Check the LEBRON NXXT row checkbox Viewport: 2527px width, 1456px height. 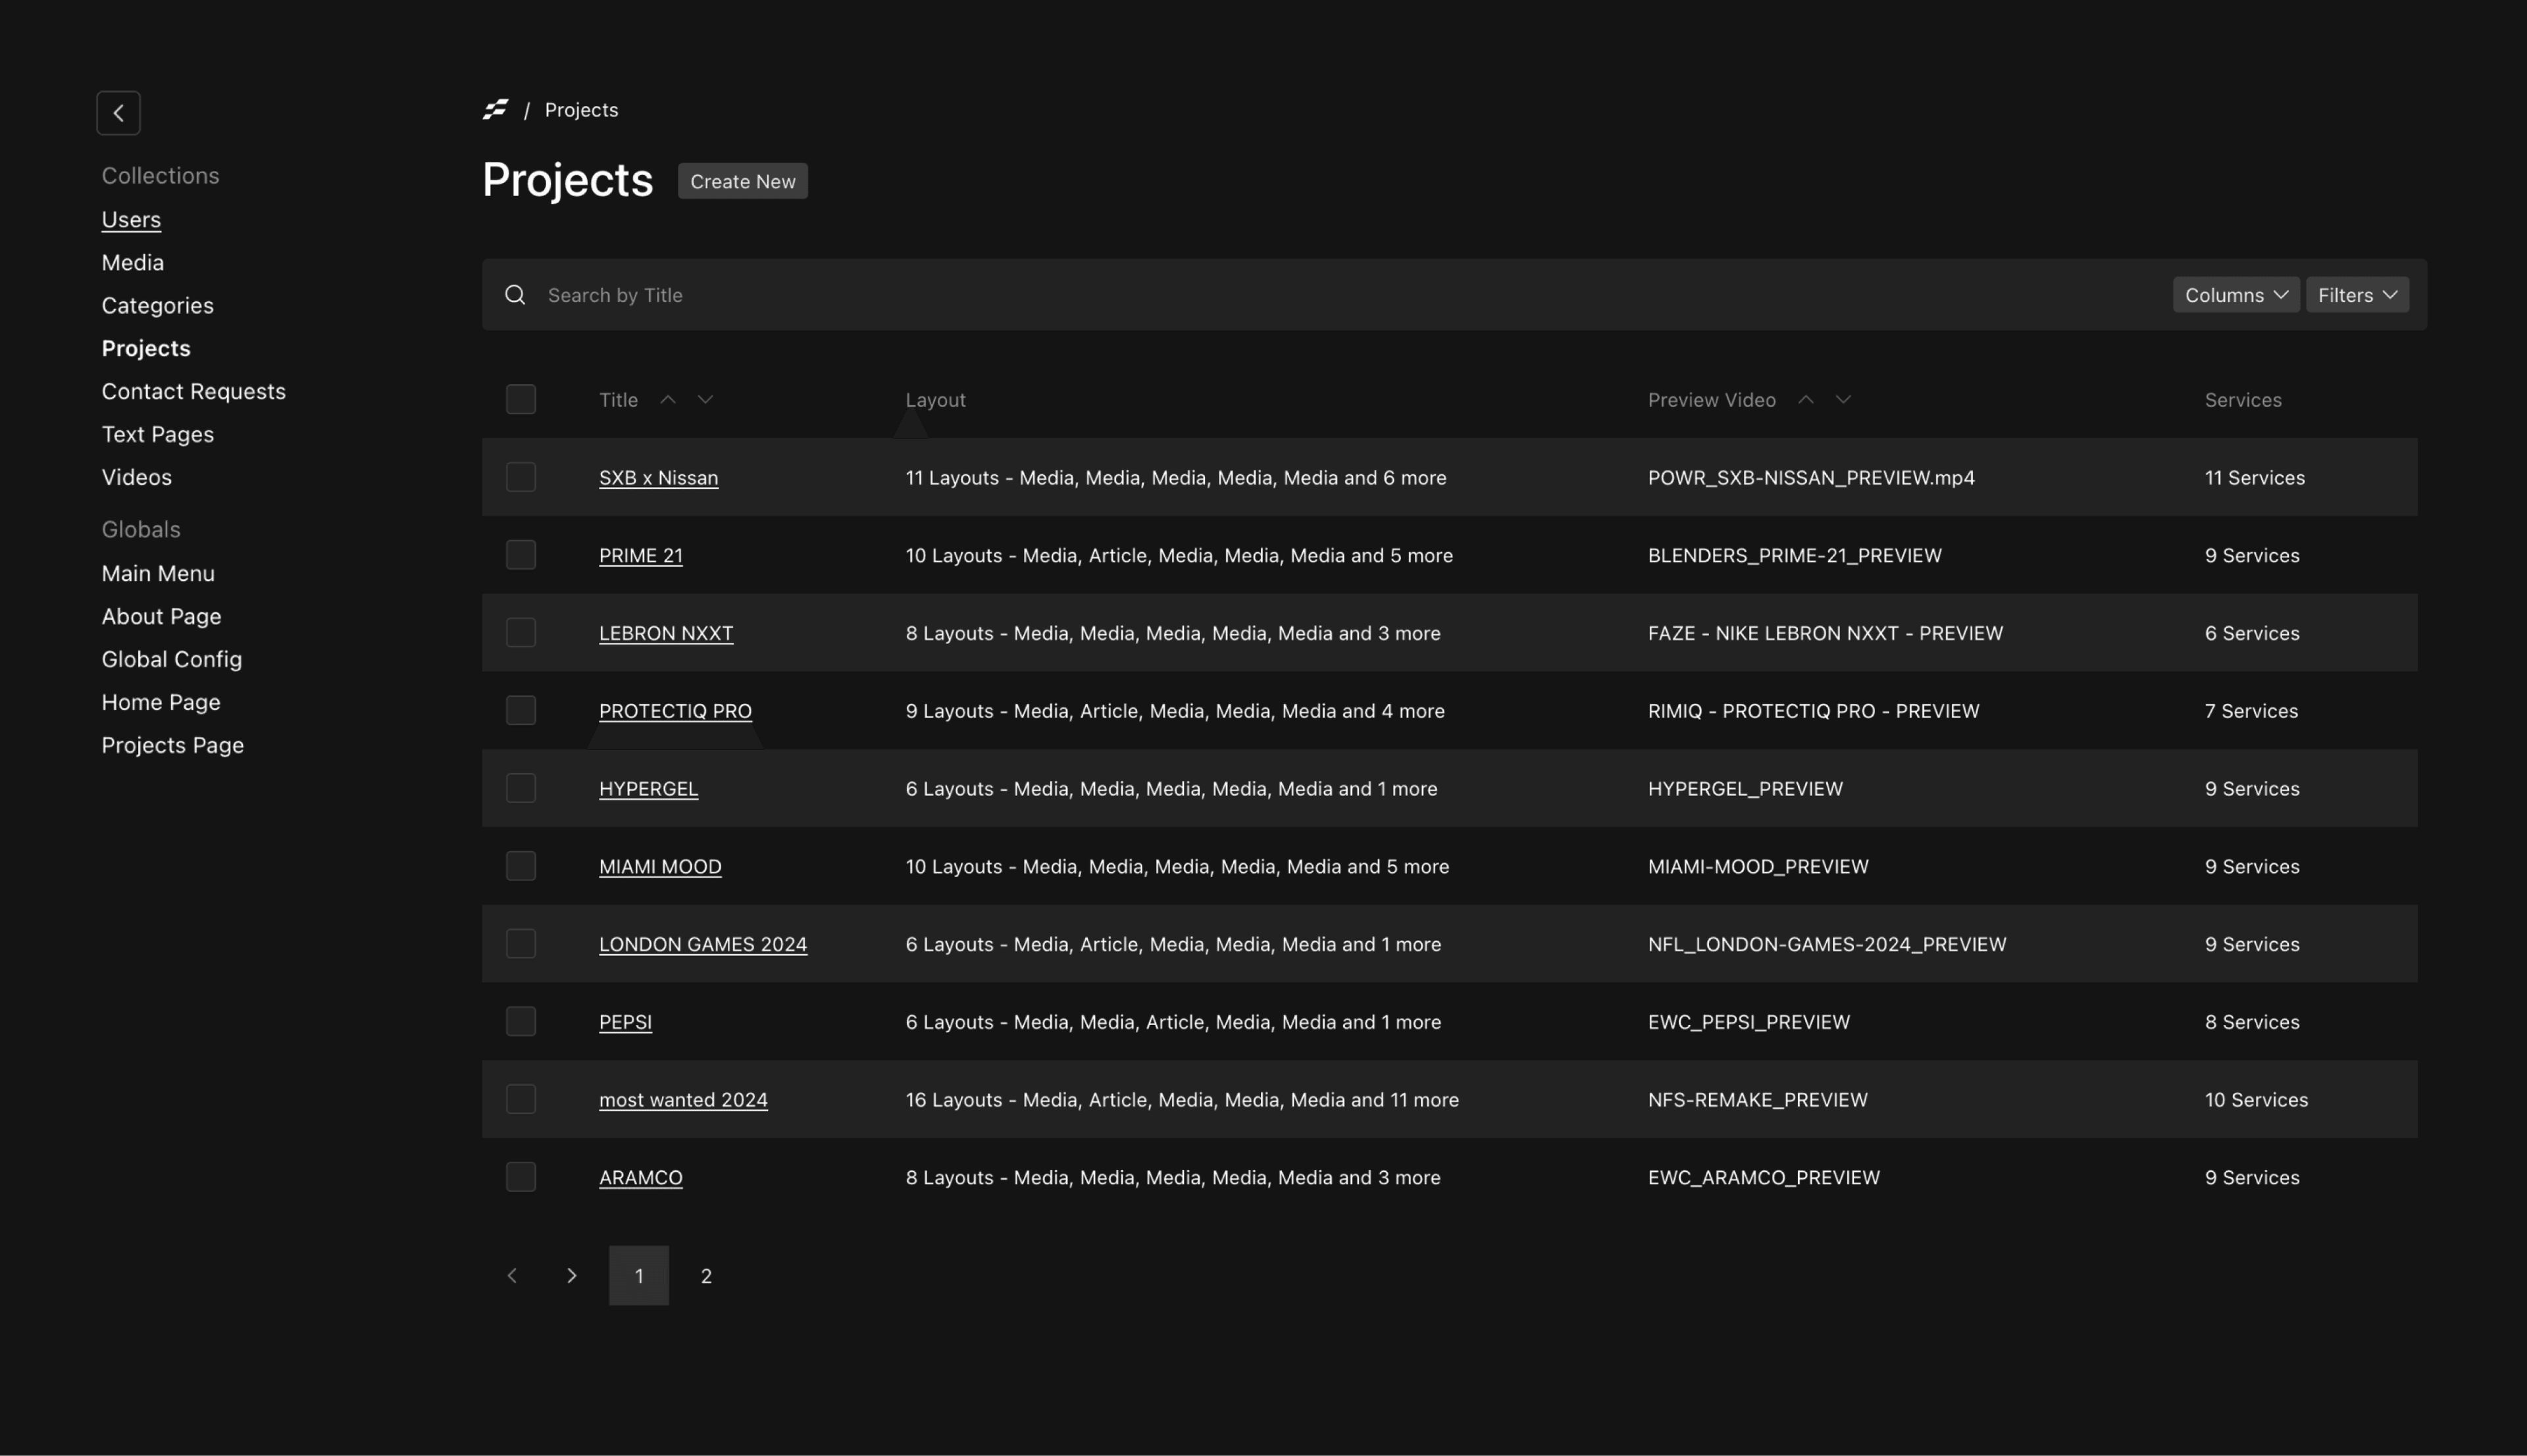[521, 633]
